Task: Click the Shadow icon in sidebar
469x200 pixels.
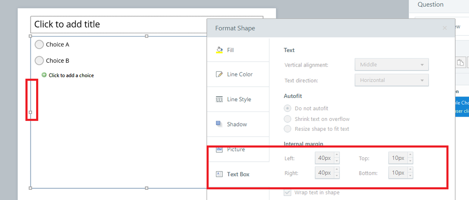Action: [x=219, y=124]
